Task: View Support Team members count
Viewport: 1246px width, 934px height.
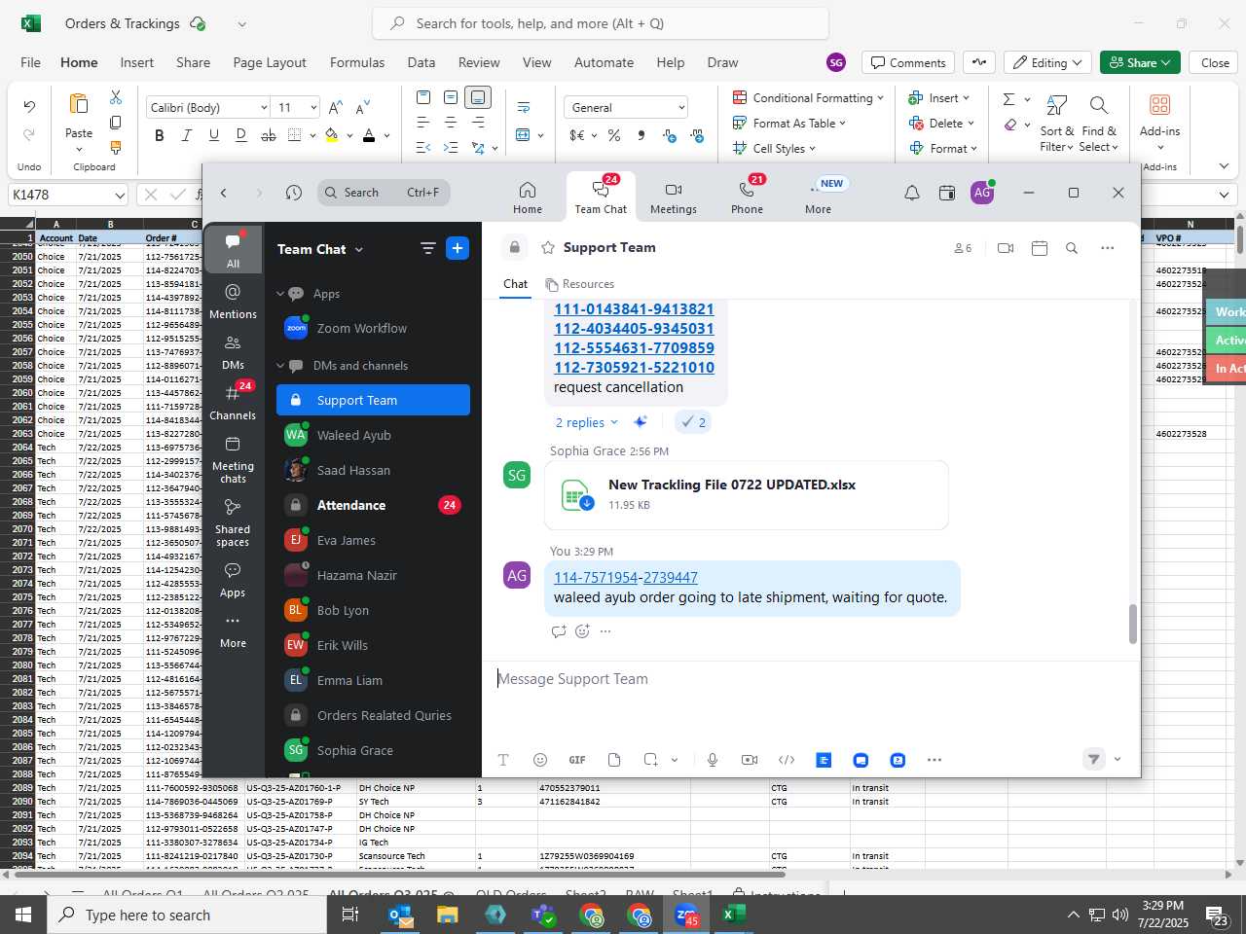Action: coord(963,248)
